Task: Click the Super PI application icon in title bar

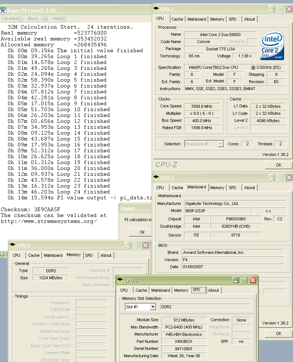Action: (3, 10)
